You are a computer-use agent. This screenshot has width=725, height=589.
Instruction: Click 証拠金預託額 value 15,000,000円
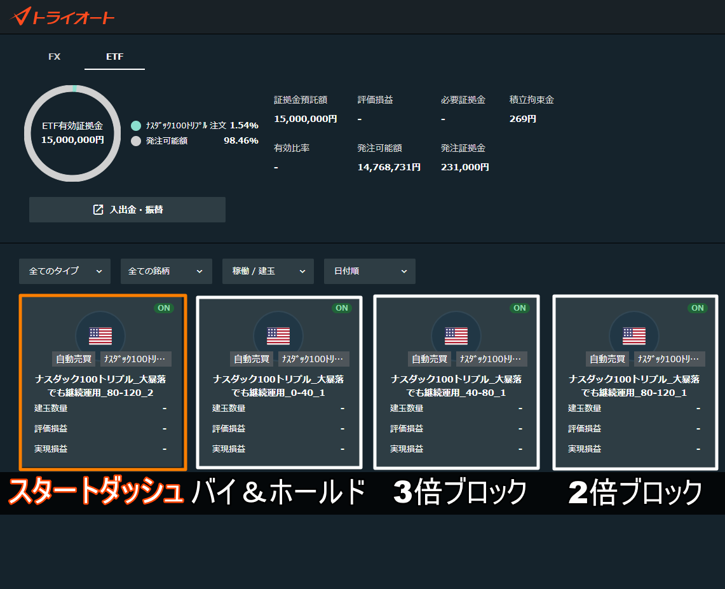pos(305,119)
